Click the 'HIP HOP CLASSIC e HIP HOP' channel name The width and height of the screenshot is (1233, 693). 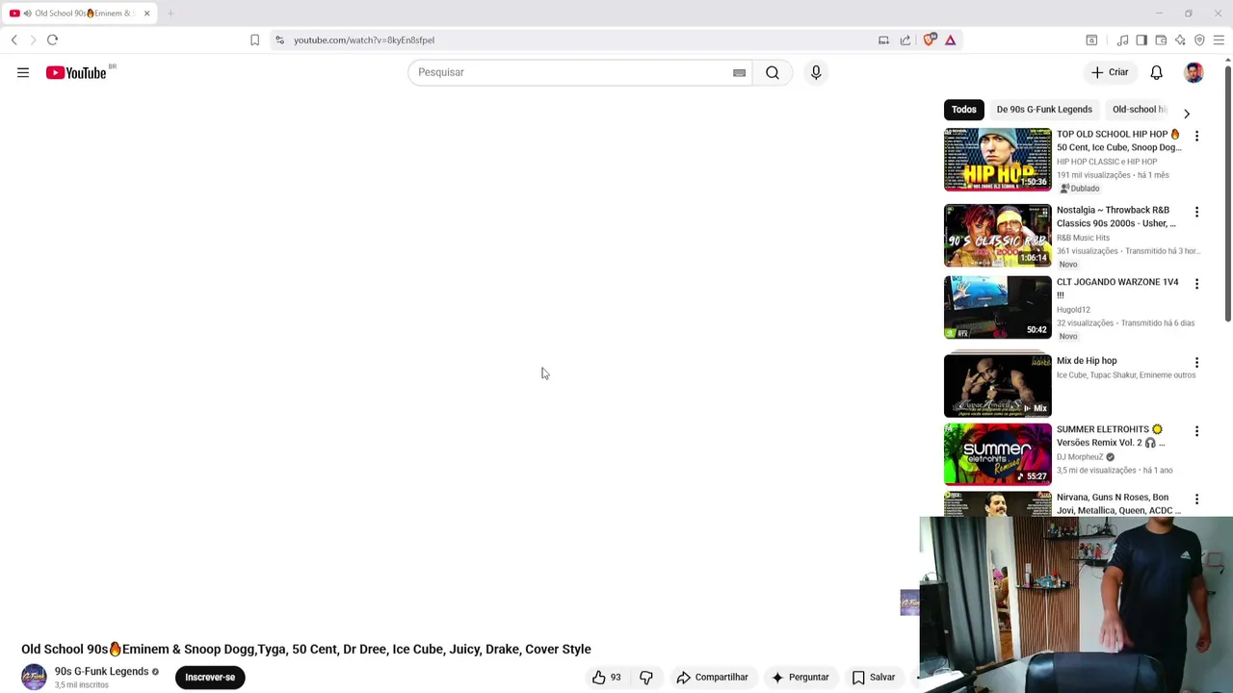(1107, 162)
